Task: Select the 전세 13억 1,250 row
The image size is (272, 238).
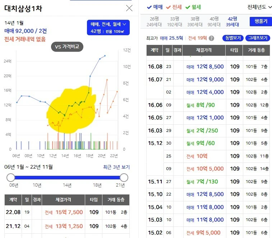Action: coord(67,226)
